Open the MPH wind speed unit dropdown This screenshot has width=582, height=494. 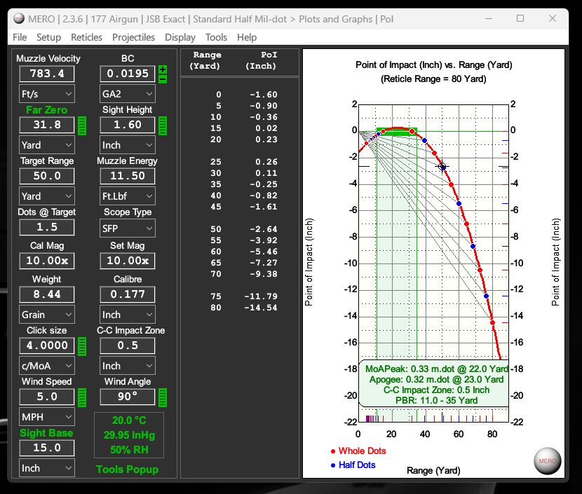point(47,417)
